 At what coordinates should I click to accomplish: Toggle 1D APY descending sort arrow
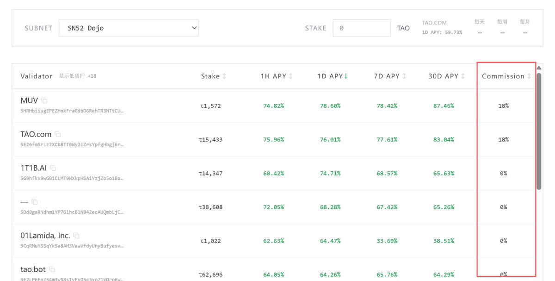[345, 76]
